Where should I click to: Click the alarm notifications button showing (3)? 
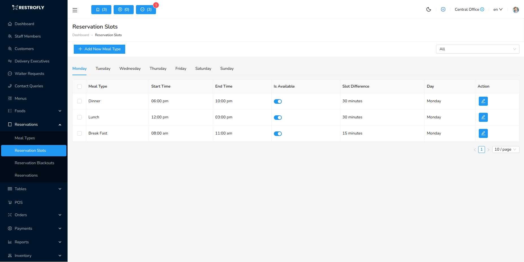(x=101, y=9)
